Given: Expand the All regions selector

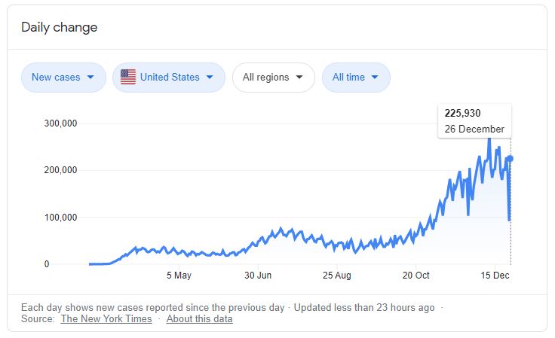Looking at the screenshot, I should (273, 78).
